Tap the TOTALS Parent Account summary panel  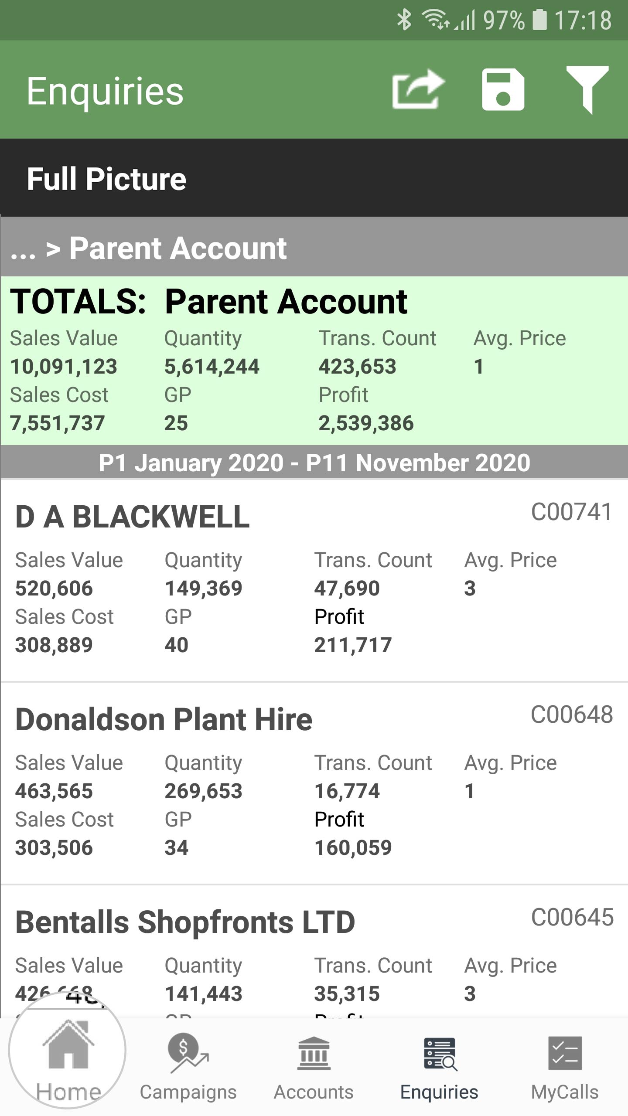(x=314, y=361)
